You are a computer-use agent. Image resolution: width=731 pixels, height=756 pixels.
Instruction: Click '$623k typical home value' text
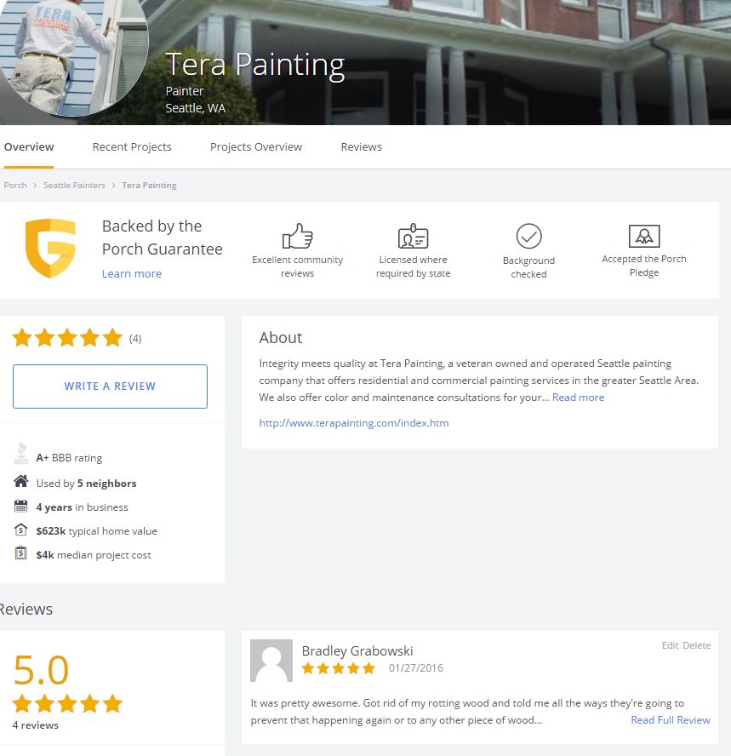tap(96, 531)
